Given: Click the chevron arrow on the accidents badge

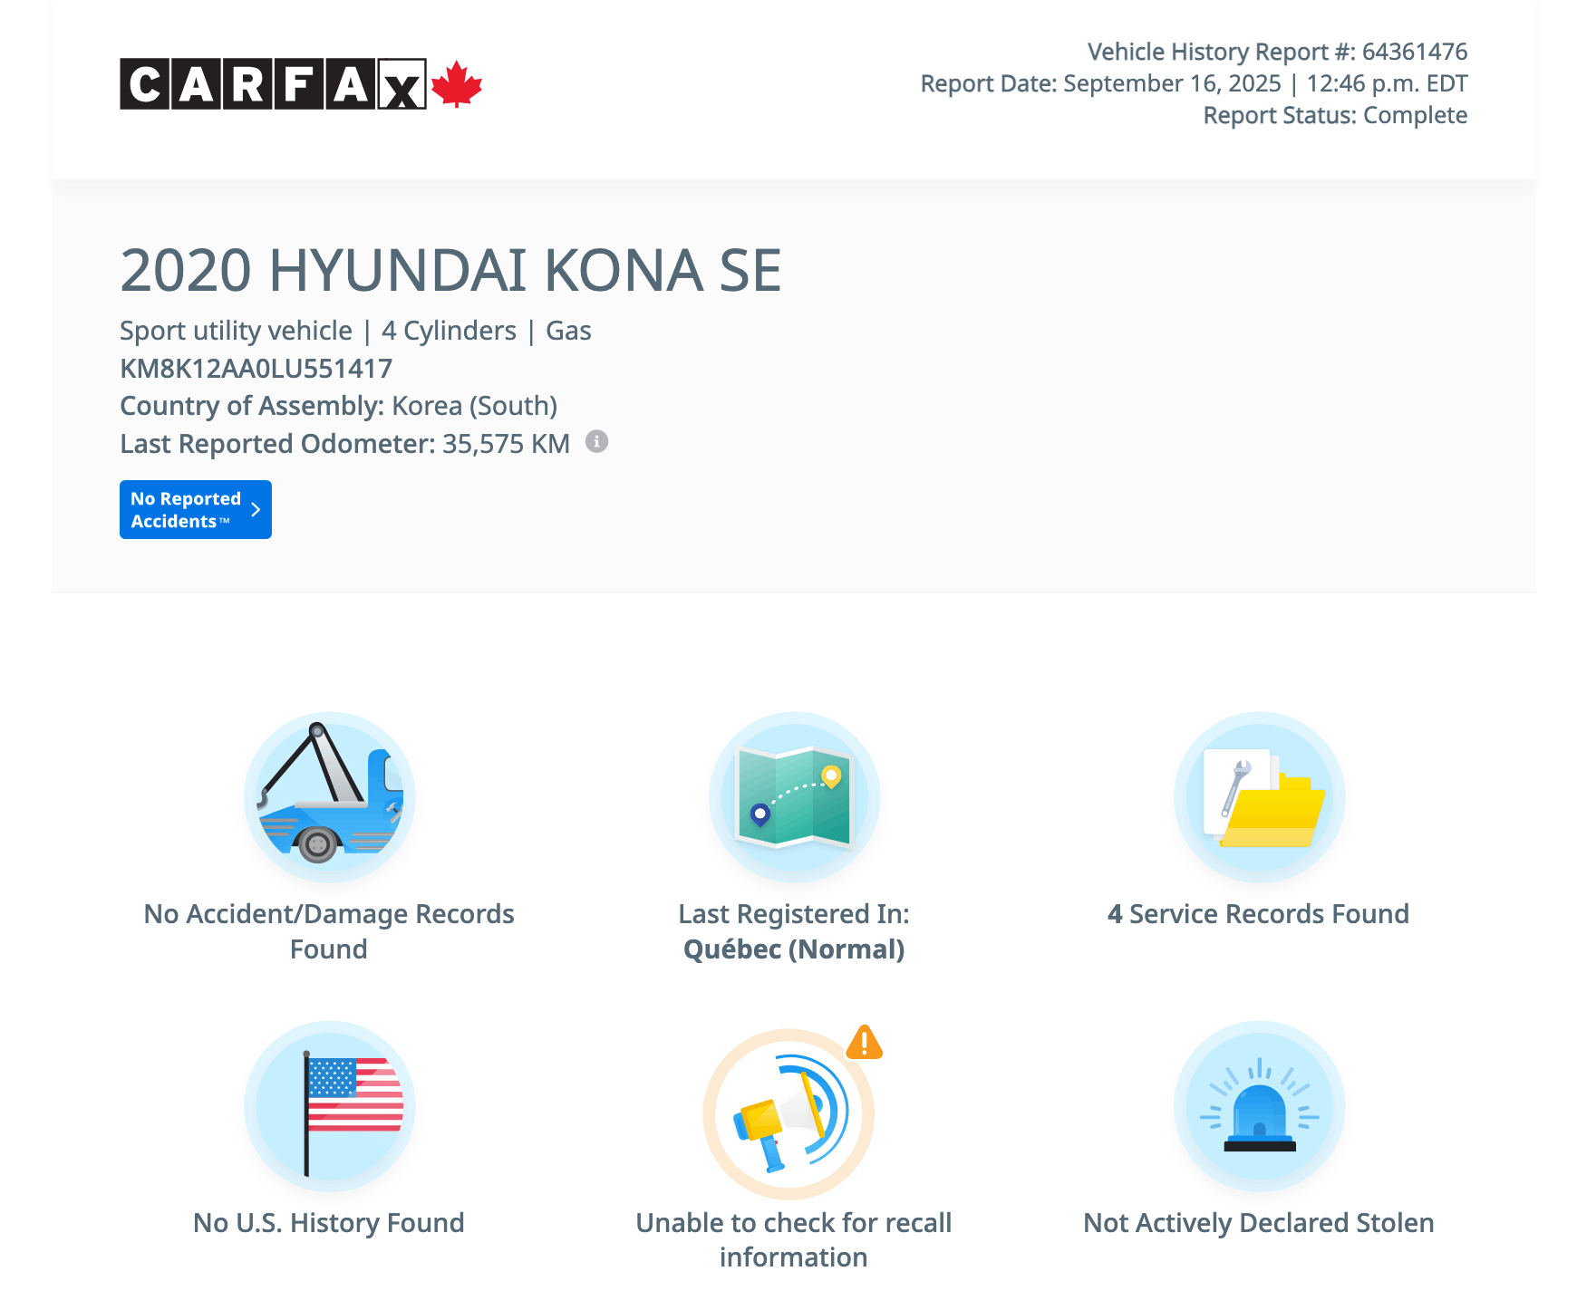Looking at the screenshot, I should pos(256,509).
